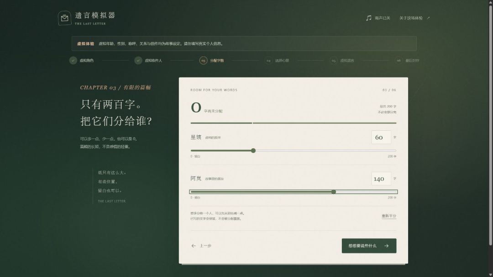Toggle the rain sound music note icon

[x=369, y=18]
